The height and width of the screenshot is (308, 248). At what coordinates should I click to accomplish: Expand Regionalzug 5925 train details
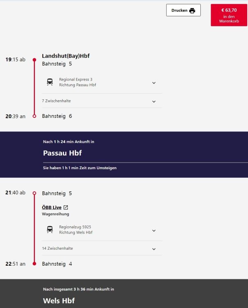click(x=154, y=230)
